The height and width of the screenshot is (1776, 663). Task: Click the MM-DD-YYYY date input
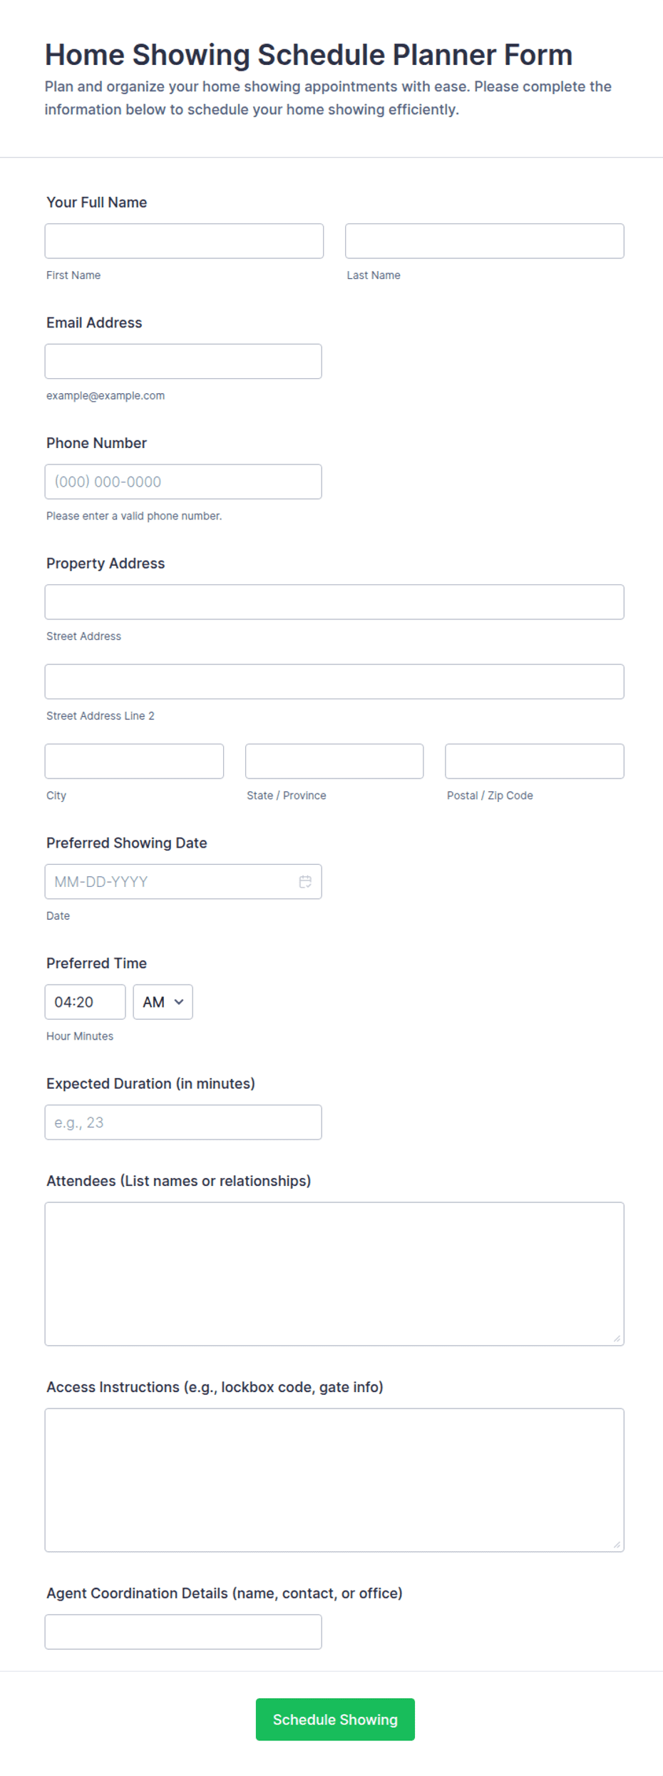tap(183, 881)
